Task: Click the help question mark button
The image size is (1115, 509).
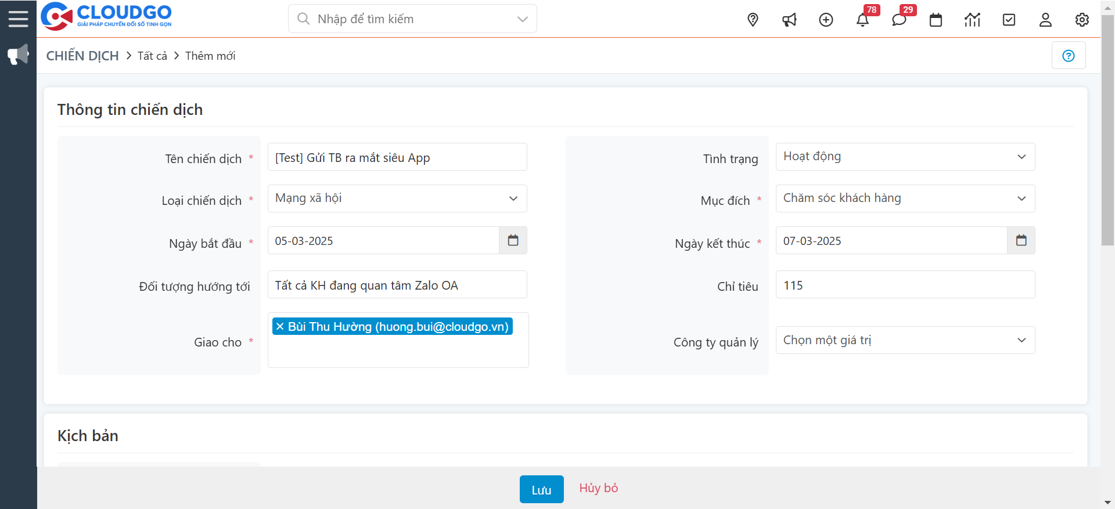Action: [x=1068, y=56]
